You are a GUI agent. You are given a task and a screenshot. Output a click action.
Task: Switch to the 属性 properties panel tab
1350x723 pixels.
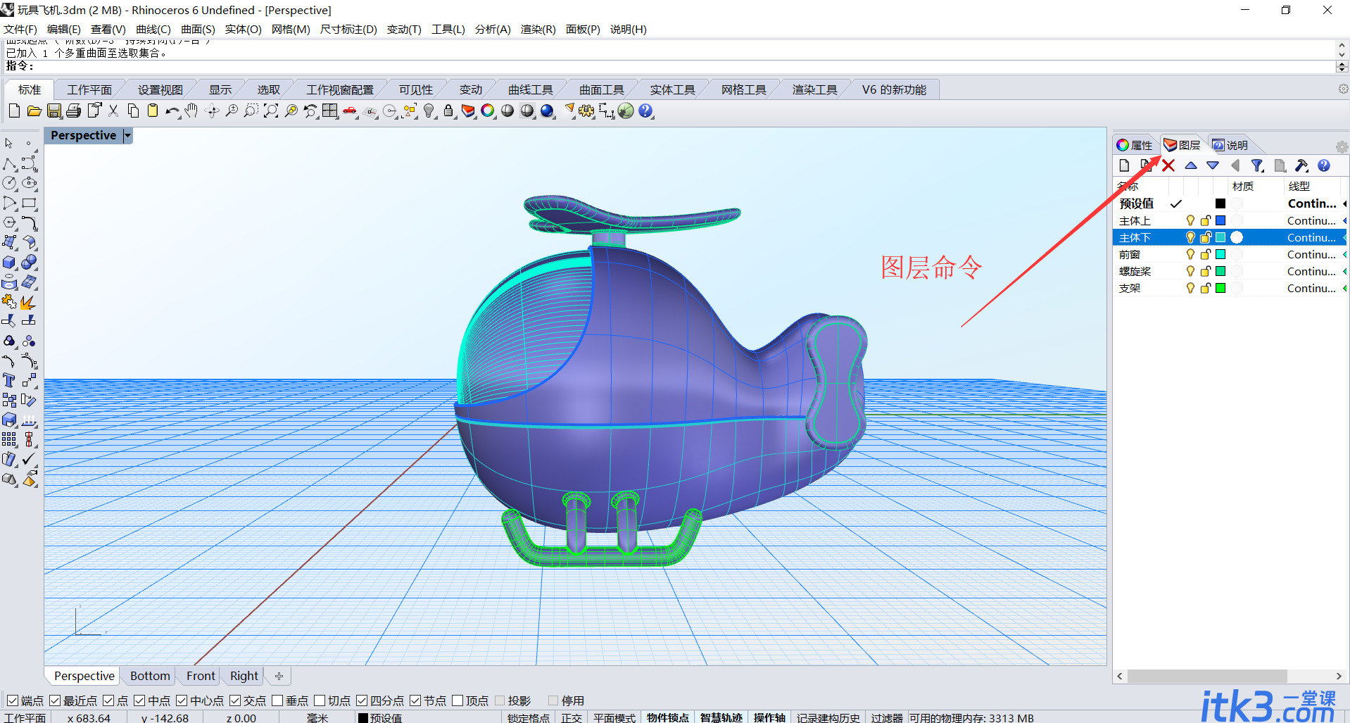1135,145
